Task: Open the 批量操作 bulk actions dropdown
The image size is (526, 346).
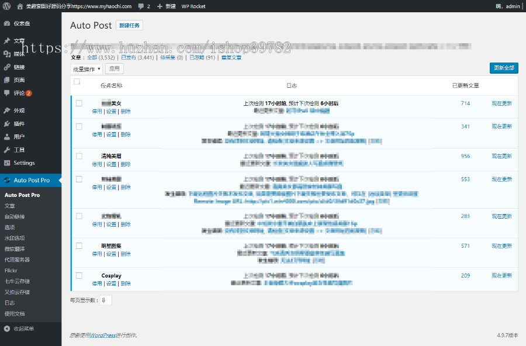Action: click(x=86, y=69)
